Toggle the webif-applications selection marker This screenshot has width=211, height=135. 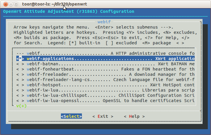20,59
